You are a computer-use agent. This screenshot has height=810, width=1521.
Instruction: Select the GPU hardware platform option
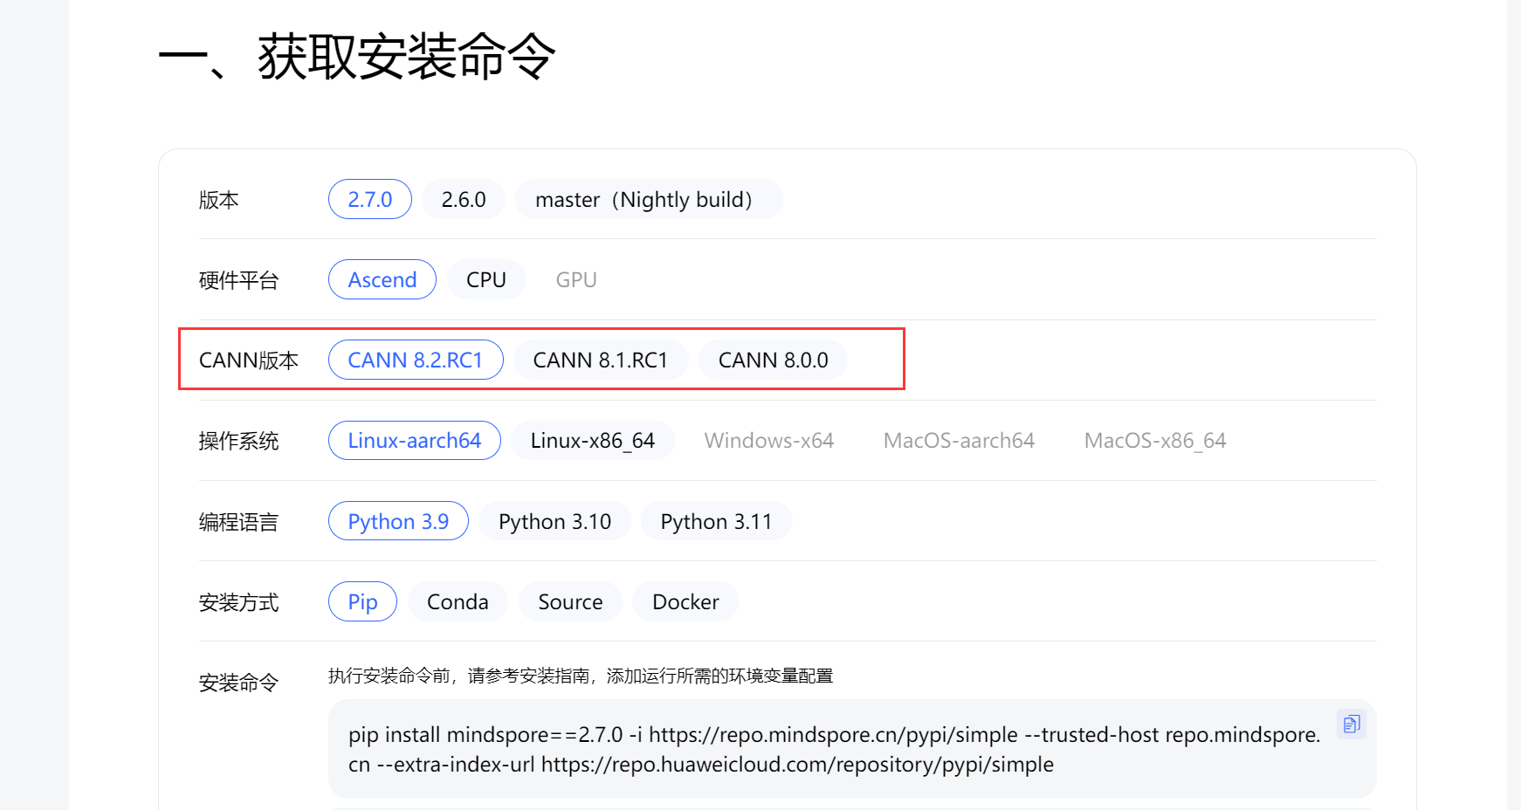coord(576,279)
